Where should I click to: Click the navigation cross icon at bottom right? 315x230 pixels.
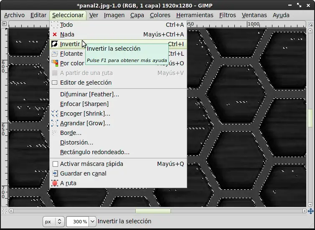tap(311, 211)
